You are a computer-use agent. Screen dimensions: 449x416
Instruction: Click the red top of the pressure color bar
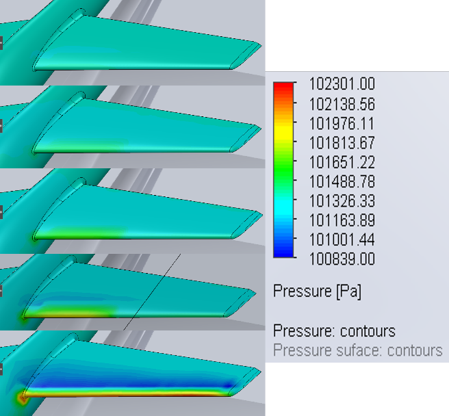point(283,88)
